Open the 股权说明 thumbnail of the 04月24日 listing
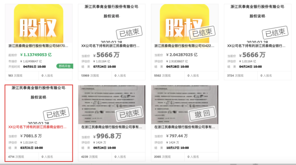This screenshot has width=296, height=165. pos(258,24)
